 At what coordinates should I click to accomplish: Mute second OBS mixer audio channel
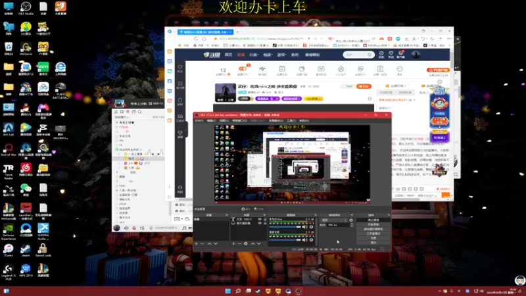click(x=304, y=240)
